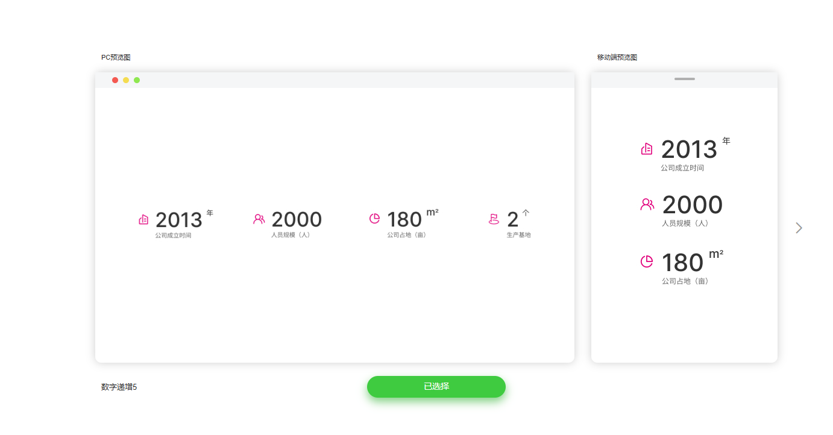The height and width of the screenshot is (435, 833).
Task: Click the 移动端预览图 label
Action: point(617,57)
